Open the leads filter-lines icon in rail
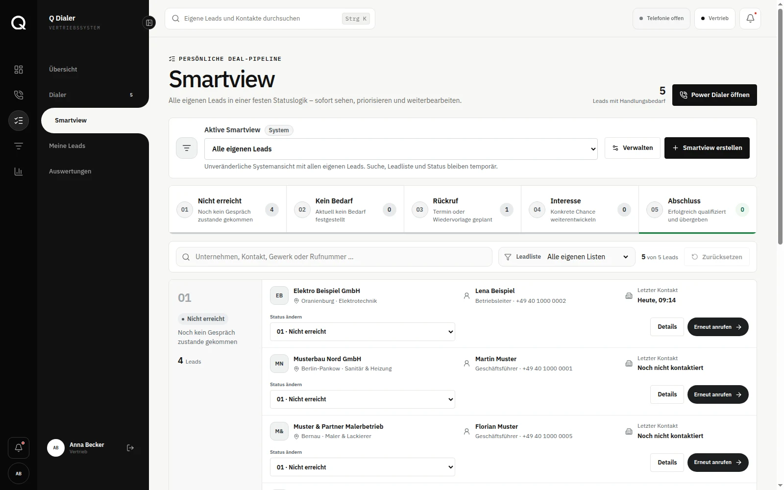Screen dimensions: 784x490 coord(19,146)
